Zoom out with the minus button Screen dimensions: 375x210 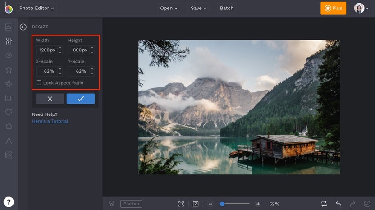pos(210,204)
